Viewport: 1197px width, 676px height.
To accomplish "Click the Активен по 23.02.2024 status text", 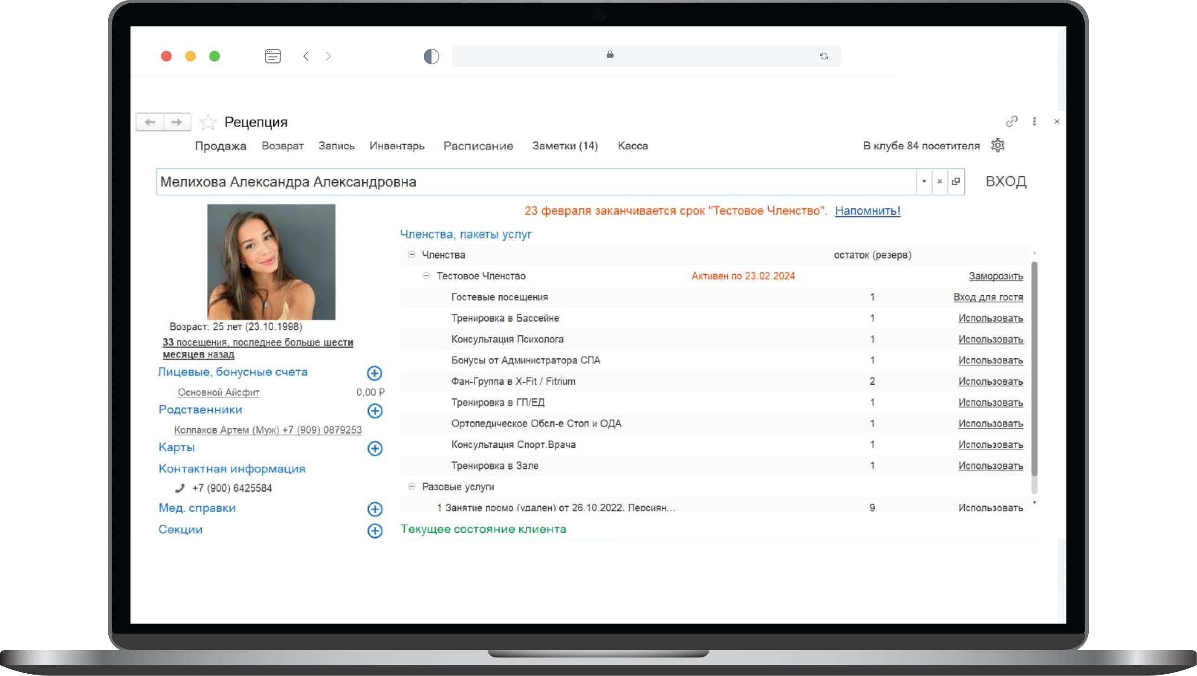I will coord(743,276).
